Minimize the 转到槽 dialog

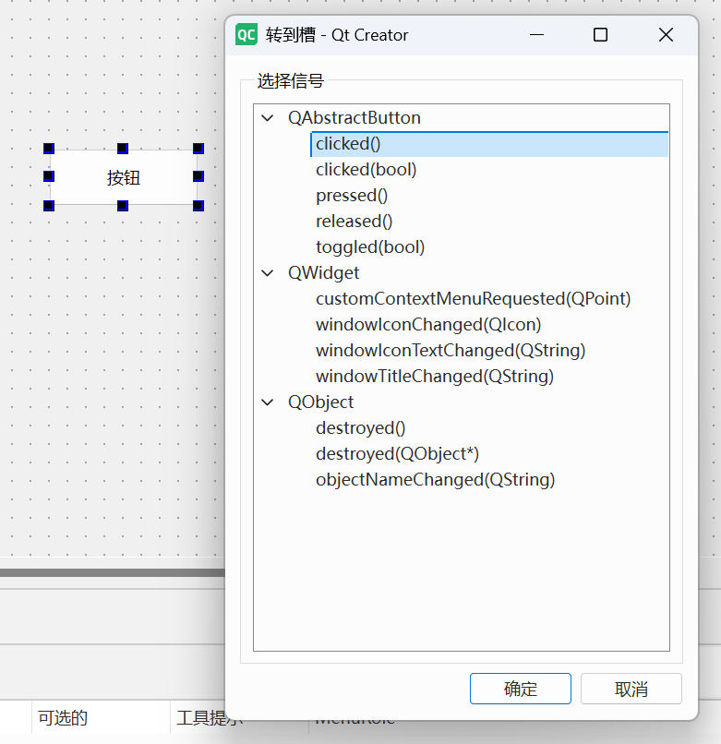(x=537, y=35)
